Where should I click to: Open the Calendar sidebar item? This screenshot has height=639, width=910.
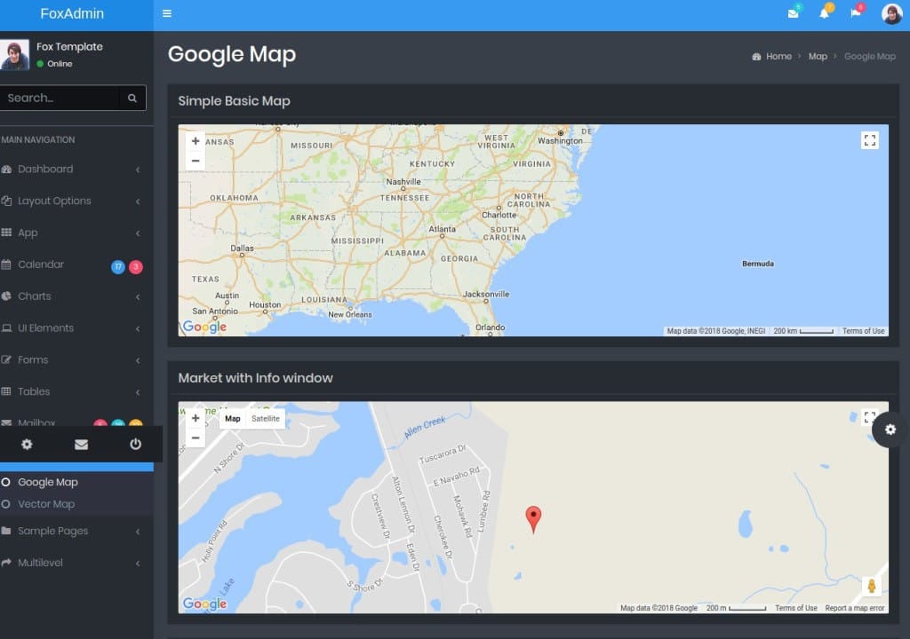pos(41,264)
